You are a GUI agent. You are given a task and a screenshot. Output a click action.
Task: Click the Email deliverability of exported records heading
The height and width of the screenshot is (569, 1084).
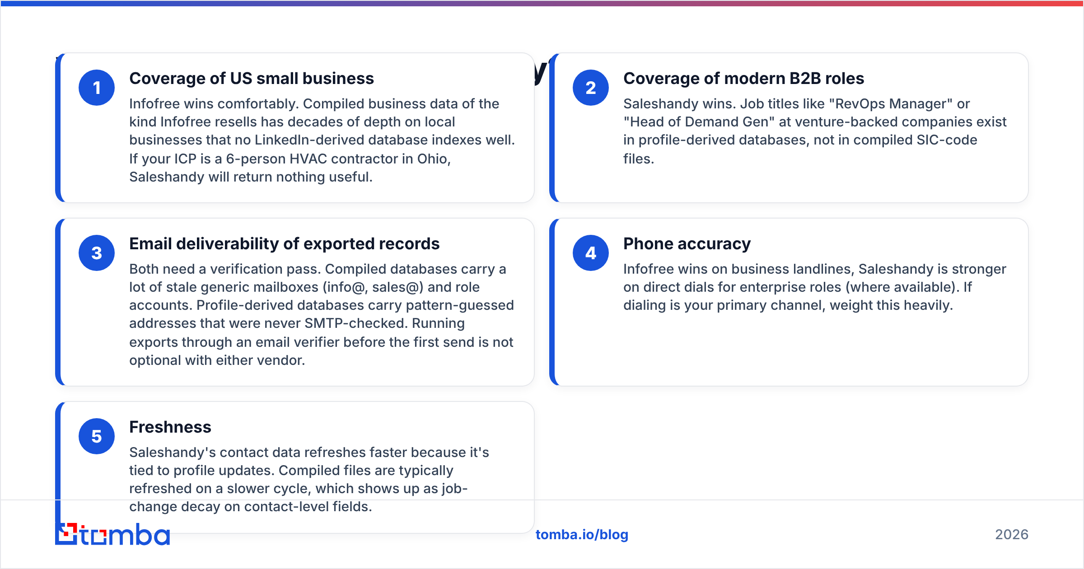(284, 244)
